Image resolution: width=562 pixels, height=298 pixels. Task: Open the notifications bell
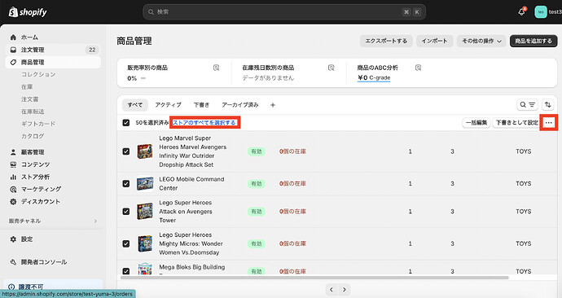(521, 12)
